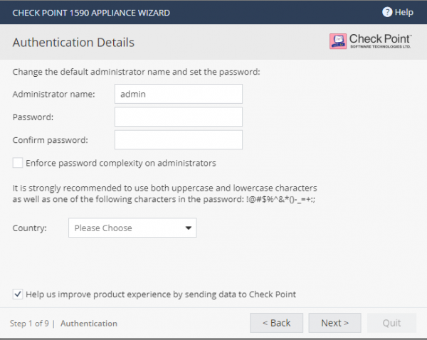Focus the Password input field

click(x=179, y=117)
